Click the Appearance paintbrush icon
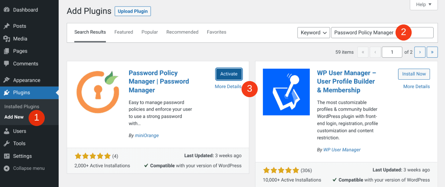 point(7,80)
